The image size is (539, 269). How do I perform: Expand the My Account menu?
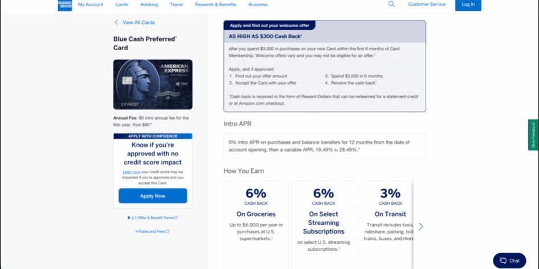point(91,5)
